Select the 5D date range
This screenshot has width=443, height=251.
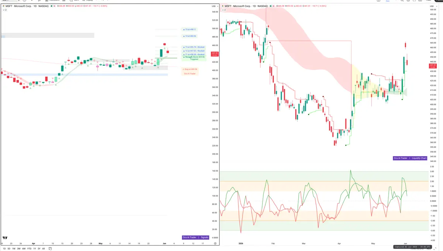(9, 248)
